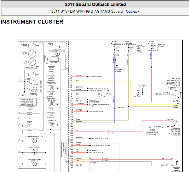Image resolution: width=189 pixels, height=172 pixels.
Task: Click the 'OIL PRESSURE SWITCH' label
Action: pos(175,90)
